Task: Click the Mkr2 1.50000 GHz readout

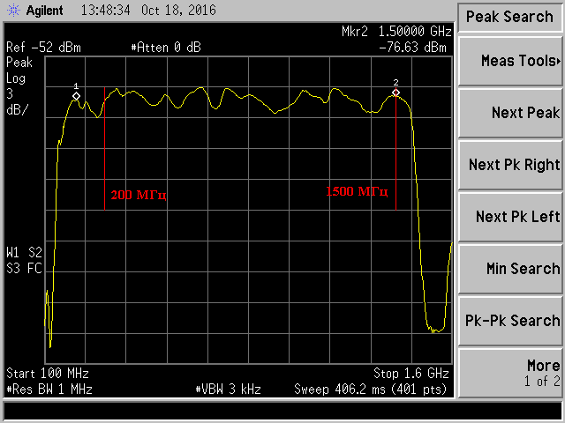Action: (x=396, y=32)
